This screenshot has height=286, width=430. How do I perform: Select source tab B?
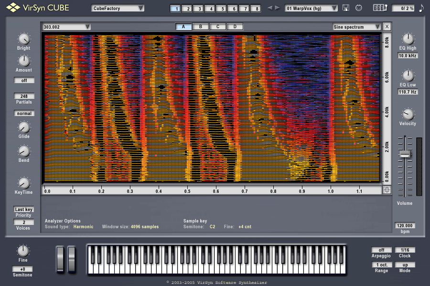click(x=201, y=27)
